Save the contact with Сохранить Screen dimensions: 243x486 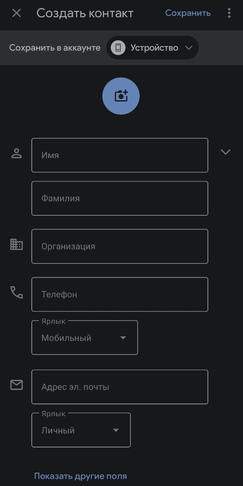188,13
